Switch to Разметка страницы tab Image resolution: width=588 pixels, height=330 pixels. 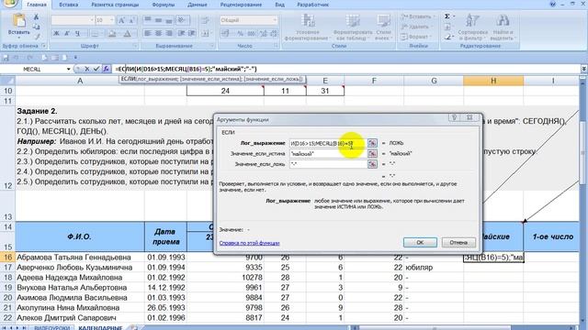click(115, 5)
